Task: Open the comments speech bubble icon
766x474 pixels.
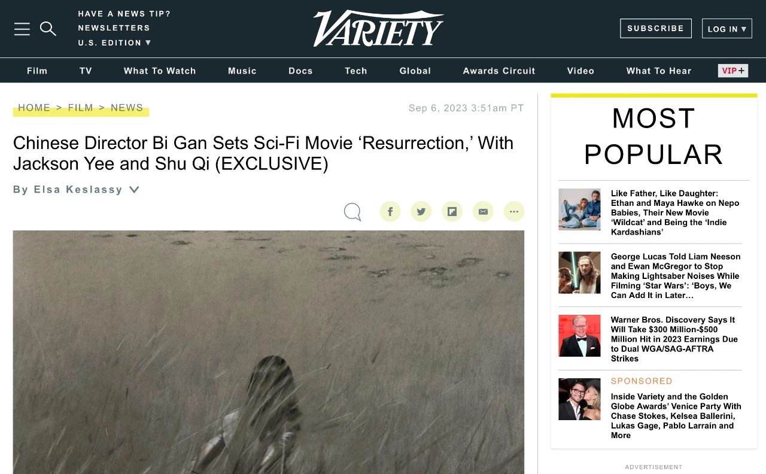Action: coord(352,212)
